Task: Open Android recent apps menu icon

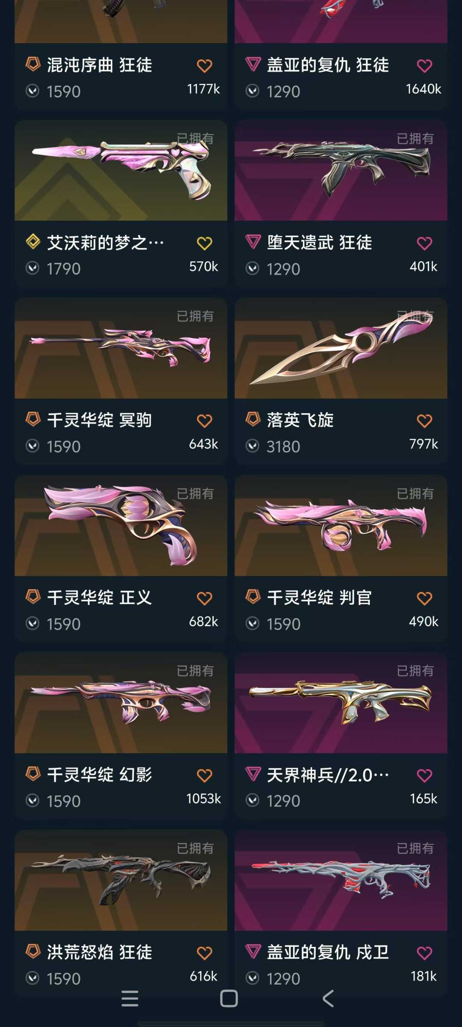Action: coord(130,998)
